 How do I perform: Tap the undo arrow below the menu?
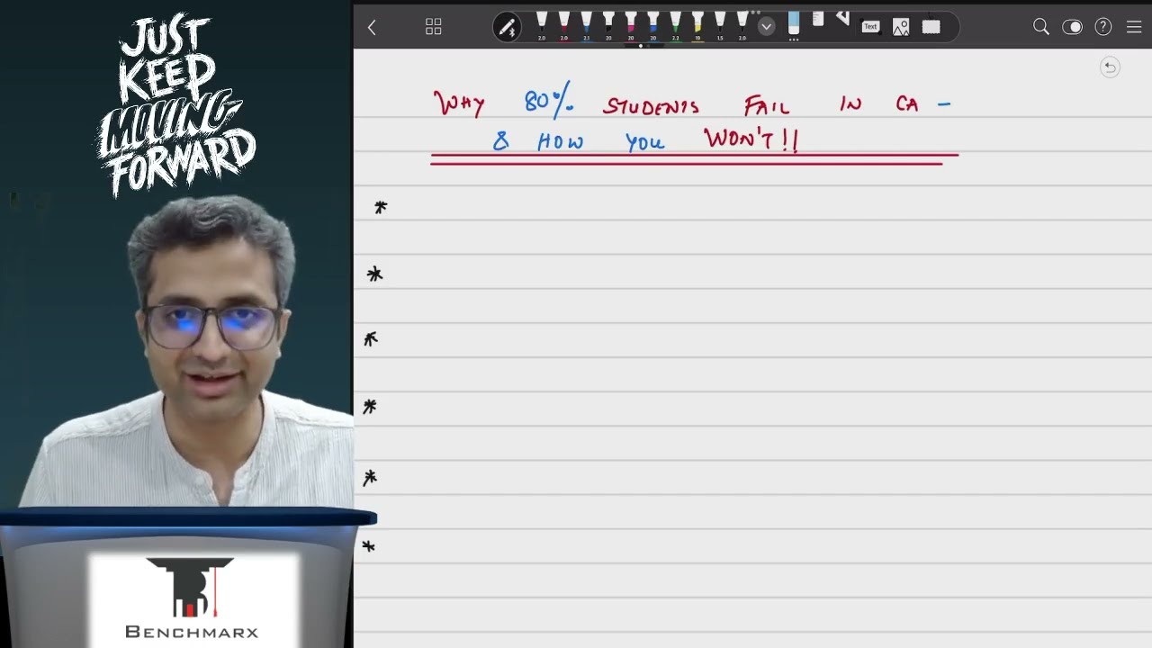tap(1111, 67)
